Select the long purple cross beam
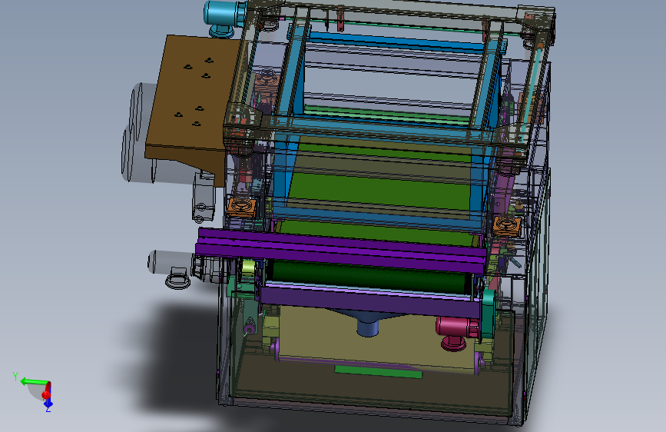 click(341, 251)
